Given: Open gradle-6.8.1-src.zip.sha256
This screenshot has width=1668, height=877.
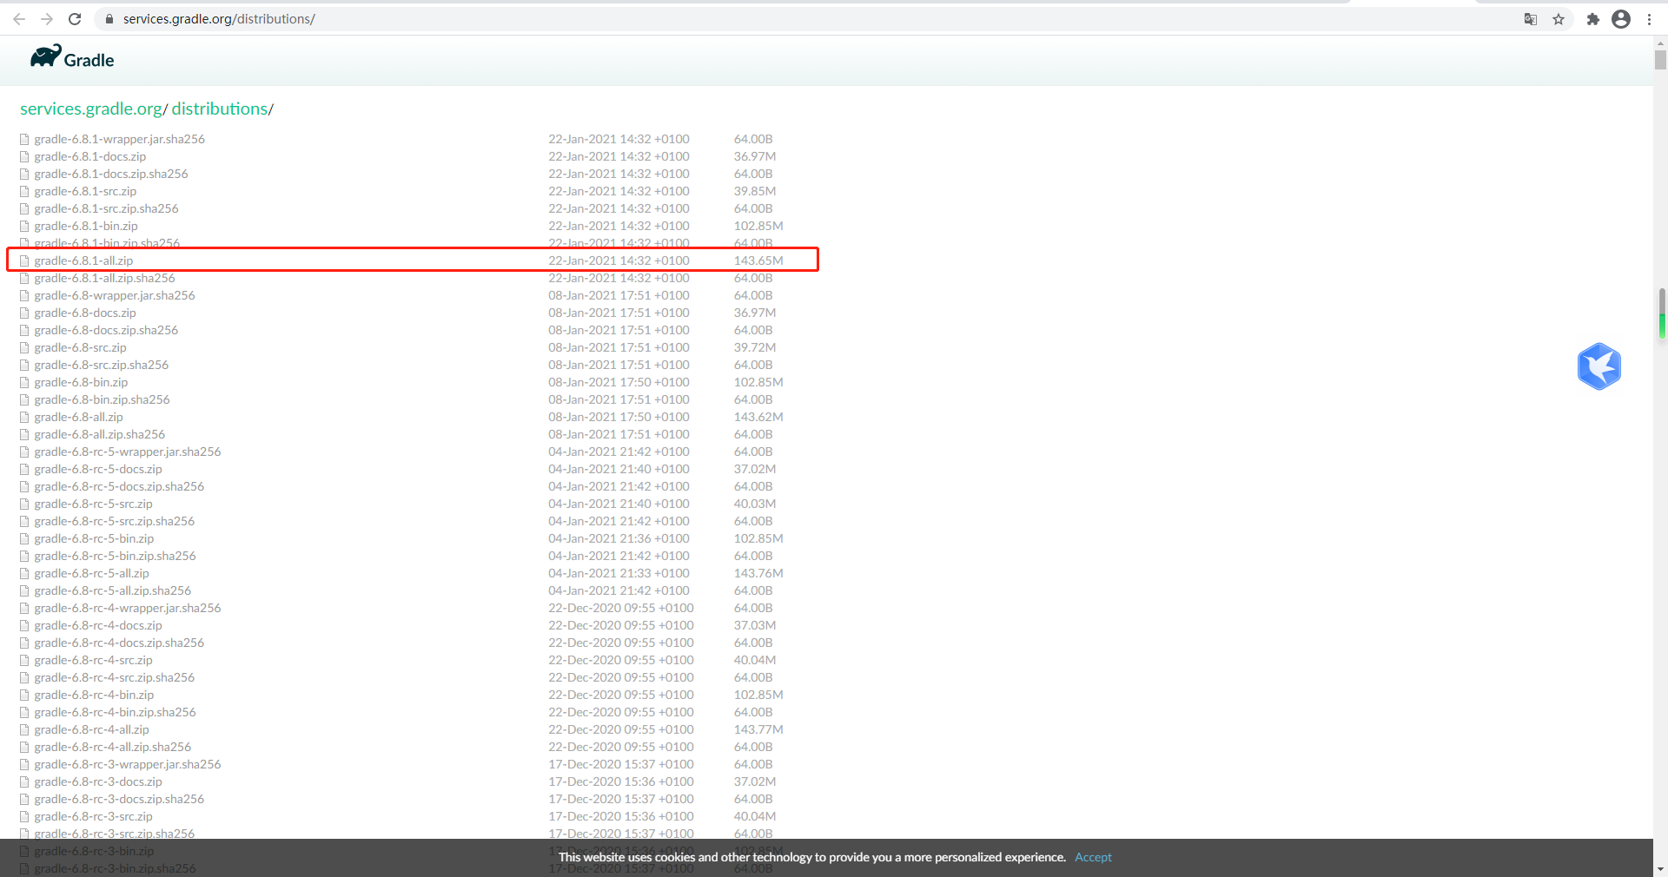Looking at the screenshot, I should (x=106, y=208).
